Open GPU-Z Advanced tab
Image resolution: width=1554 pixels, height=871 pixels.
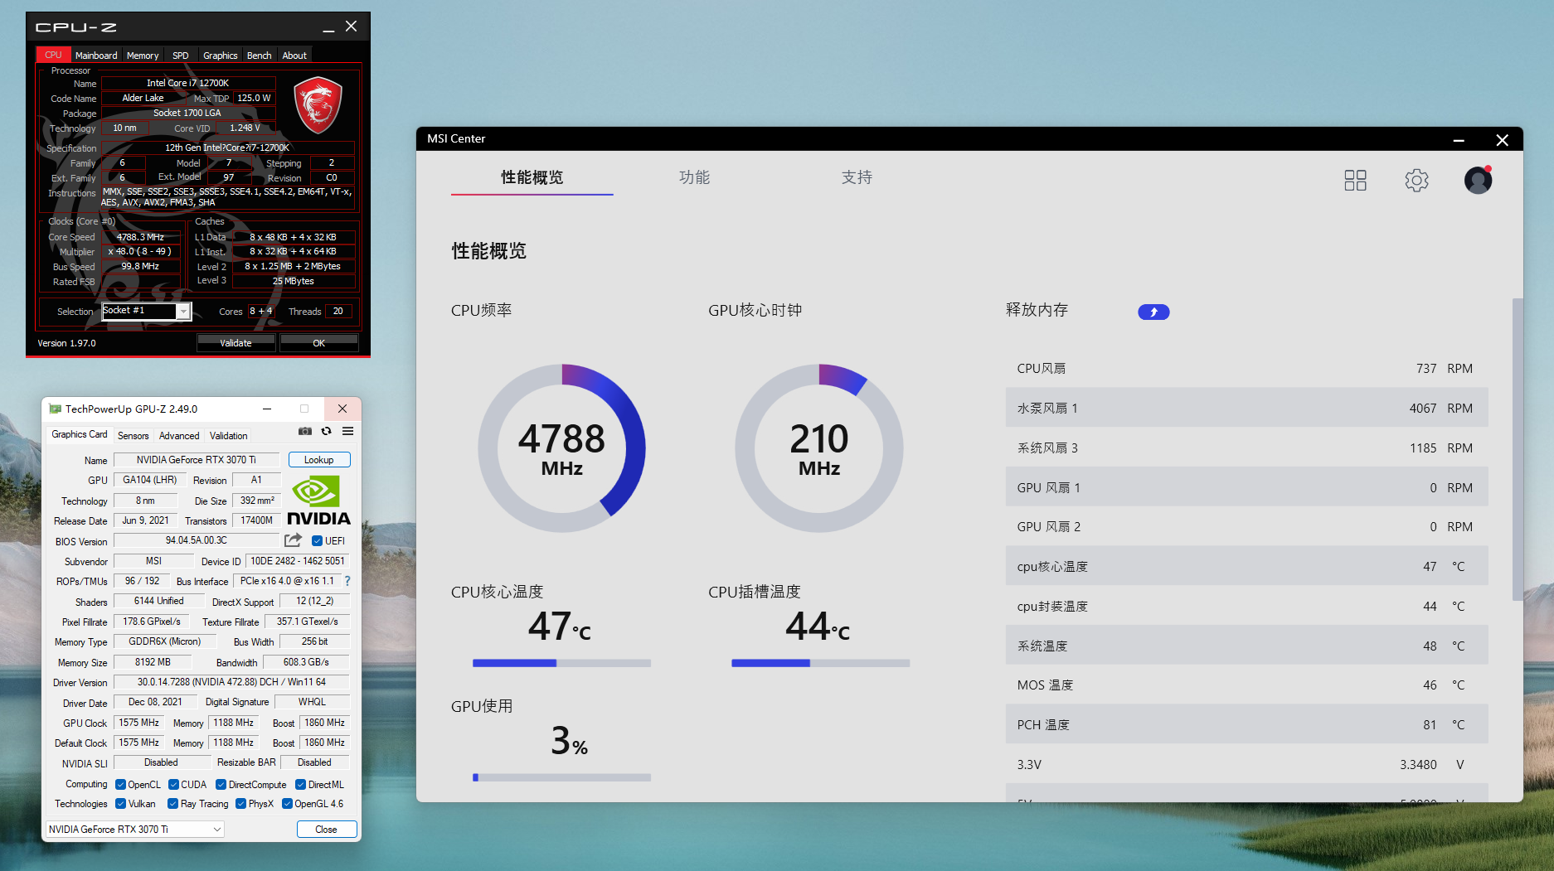179,436
